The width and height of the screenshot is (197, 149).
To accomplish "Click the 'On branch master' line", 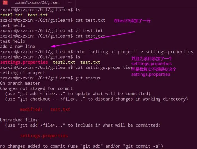I will coord(20,83).
